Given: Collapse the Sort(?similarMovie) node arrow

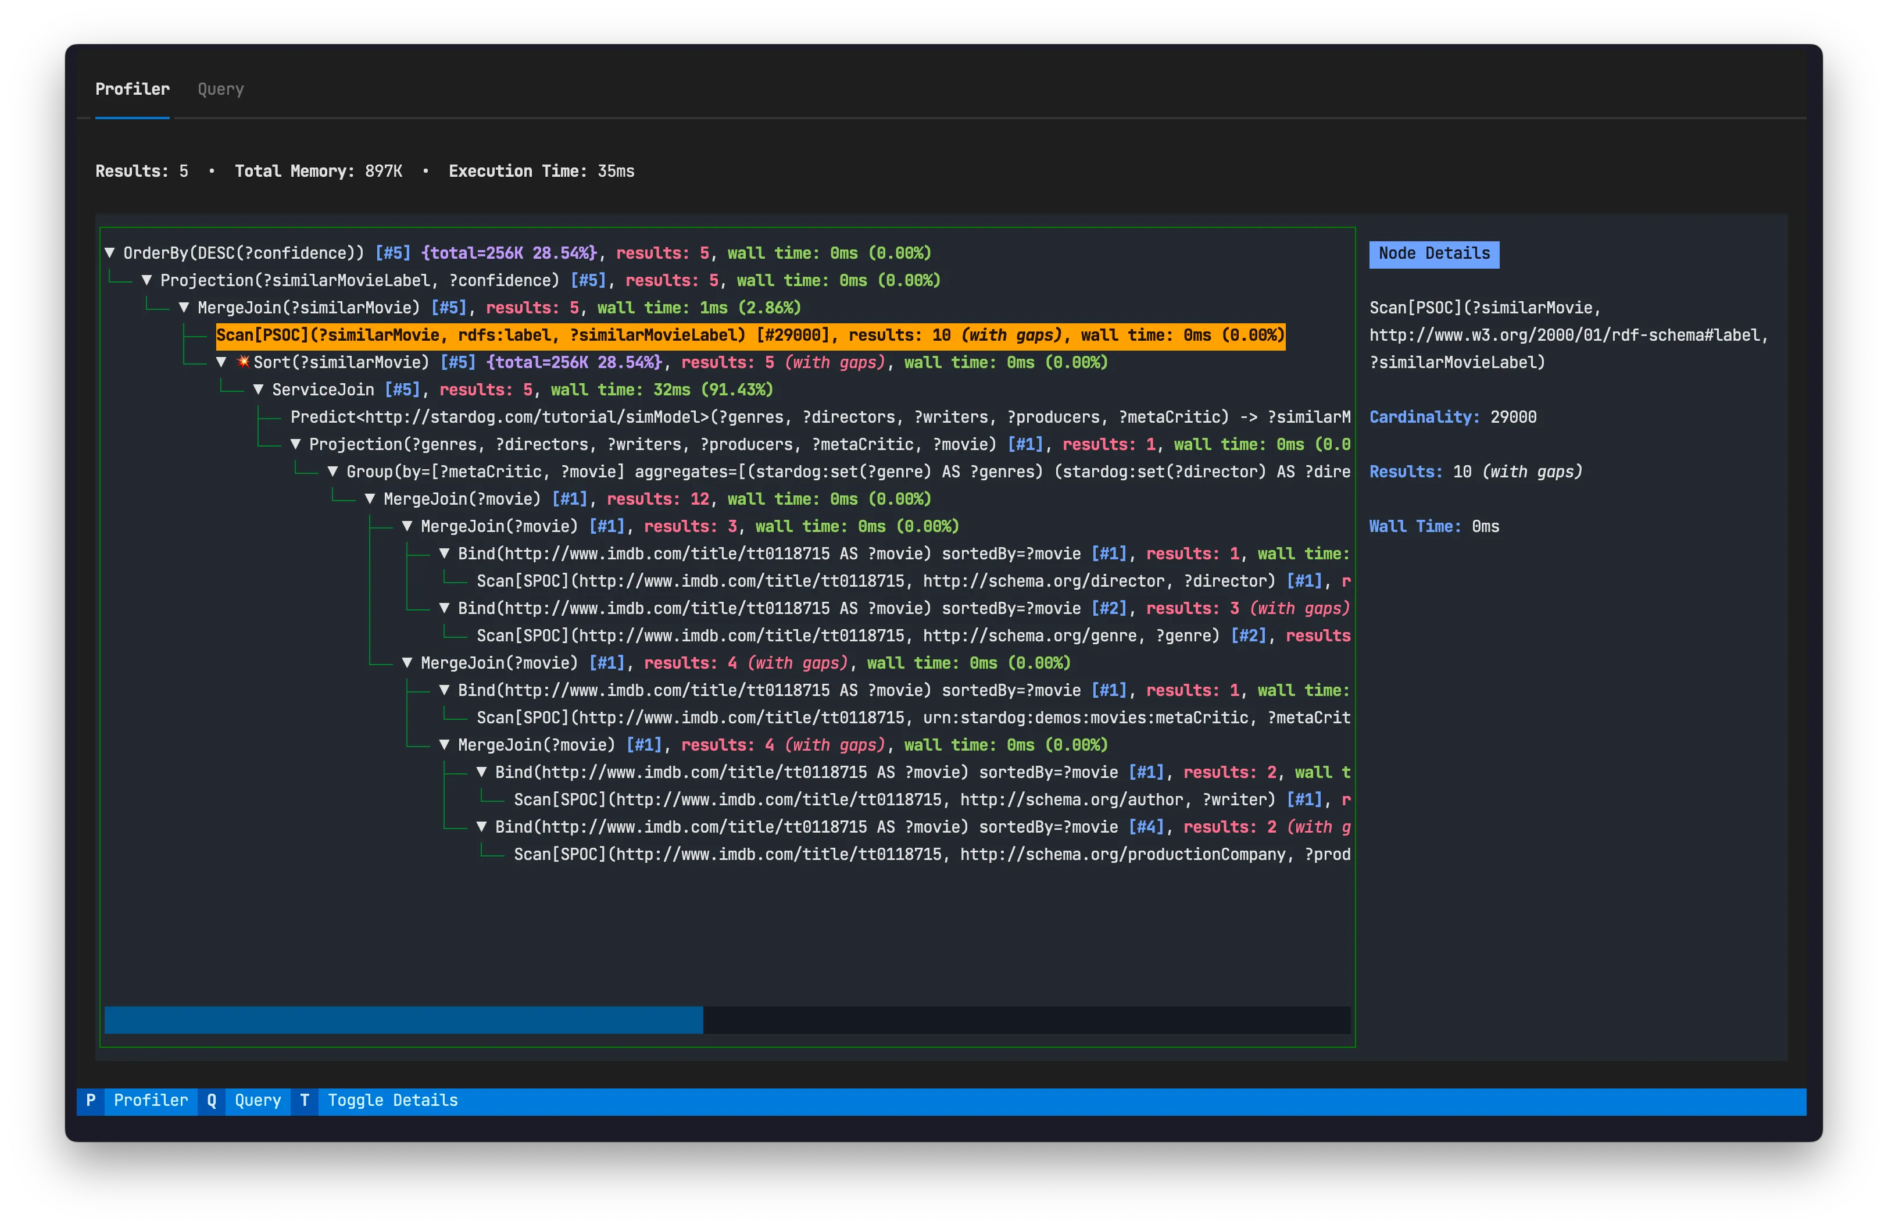Looking at the screenshot, I should click(221, 363).
